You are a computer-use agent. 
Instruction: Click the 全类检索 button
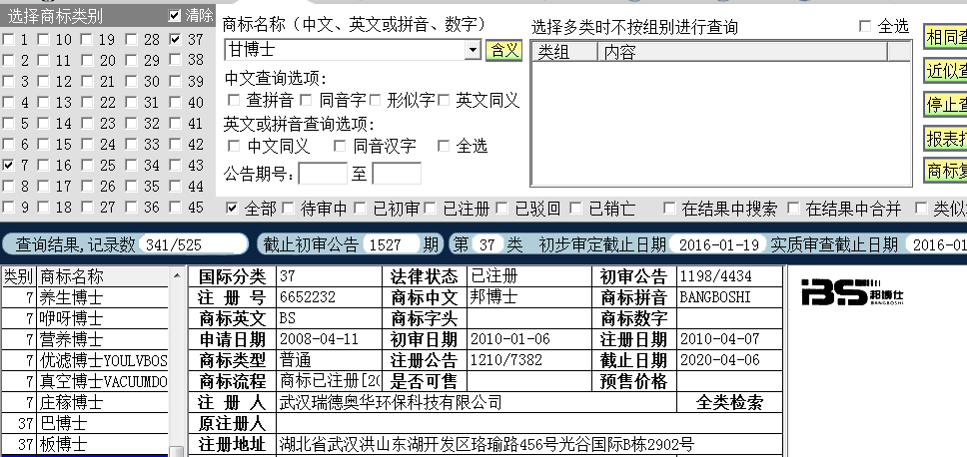[729, 403]
